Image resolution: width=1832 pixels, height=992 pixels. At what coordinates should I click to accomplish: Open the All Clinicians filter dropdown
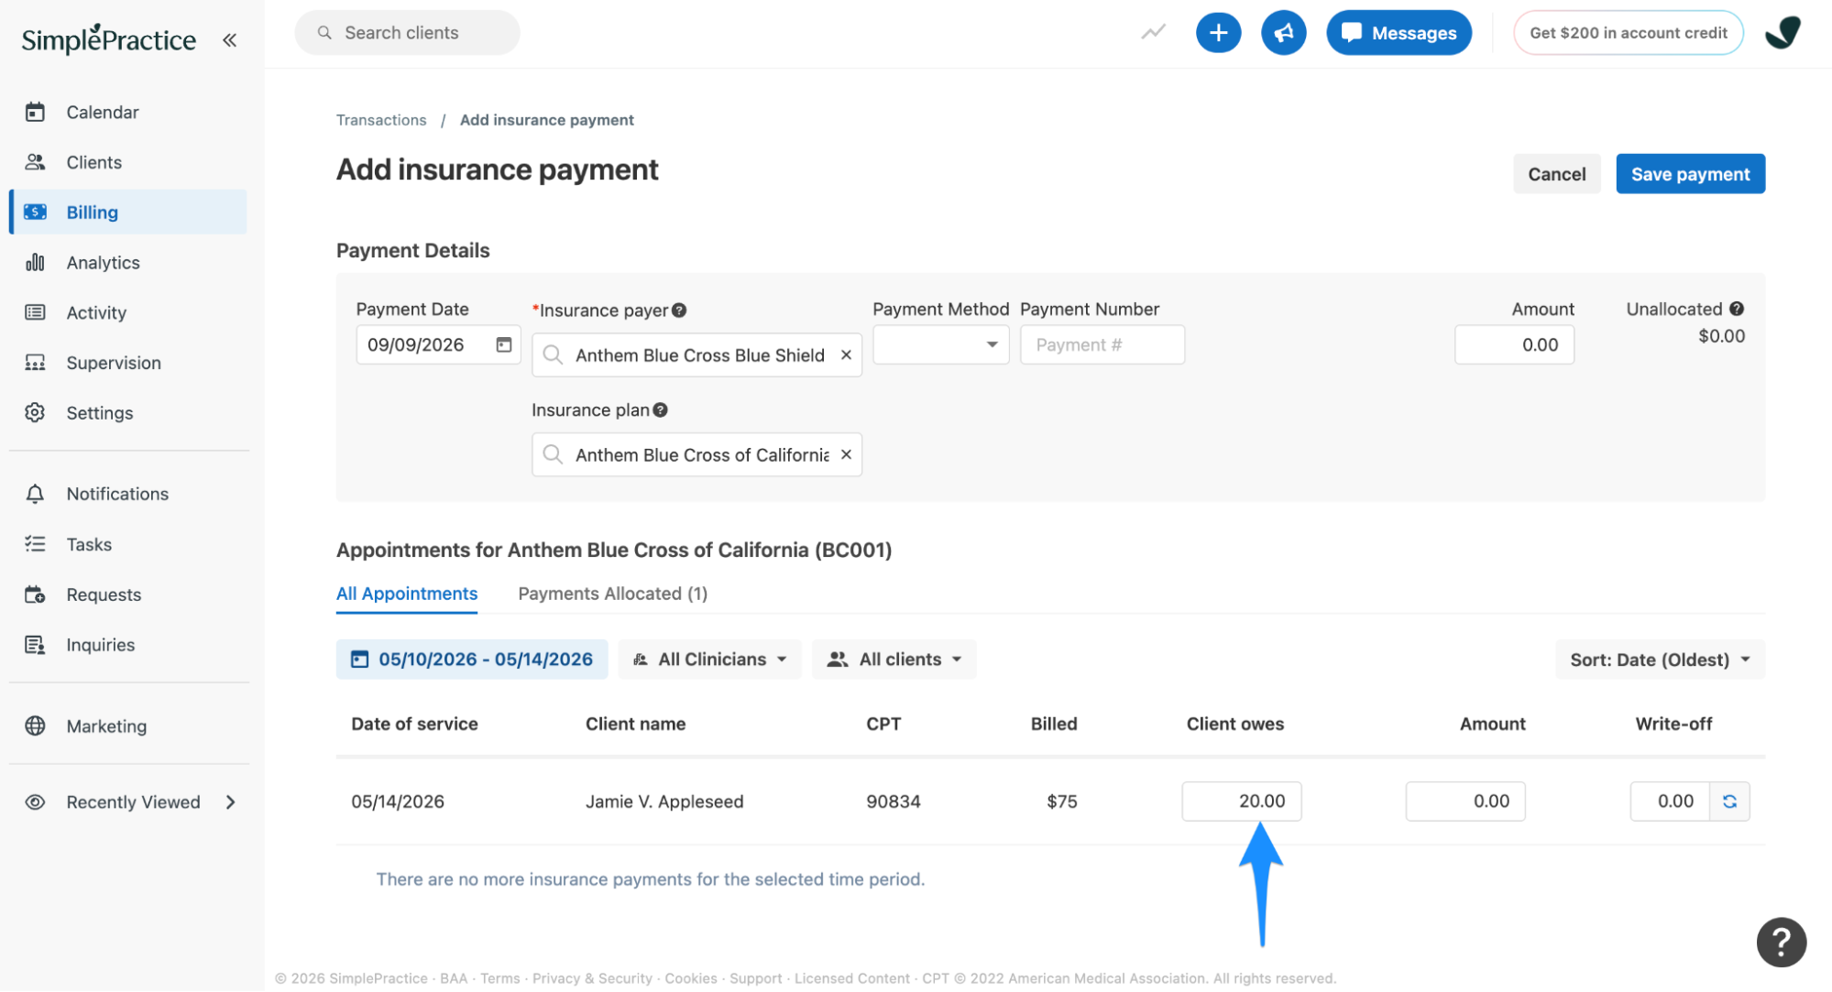click(x=709, y=660)
